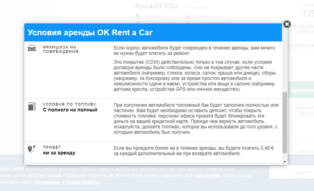Close the rental conditions dialog

coord(287,24)
